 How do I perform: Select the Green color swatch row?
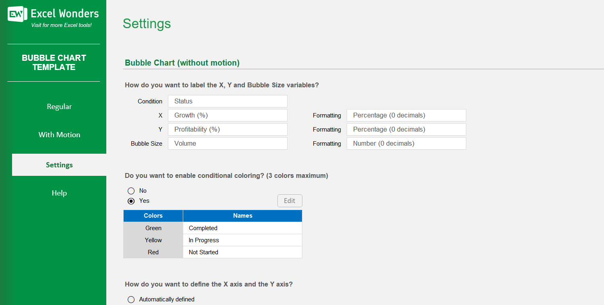[x=153, y=228]
